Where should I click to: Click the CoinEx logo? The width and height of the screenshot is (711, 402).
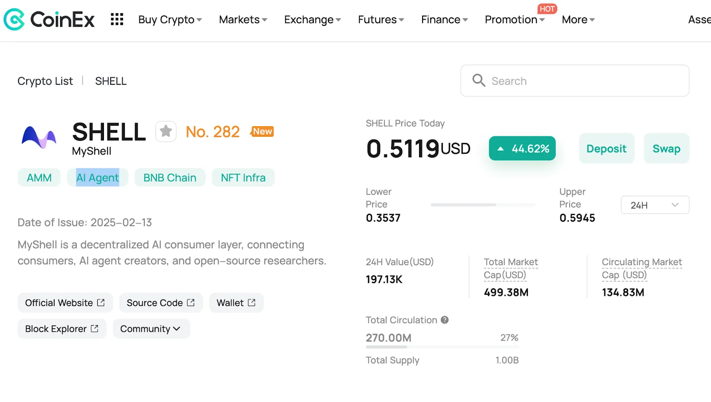coord(49,20)
